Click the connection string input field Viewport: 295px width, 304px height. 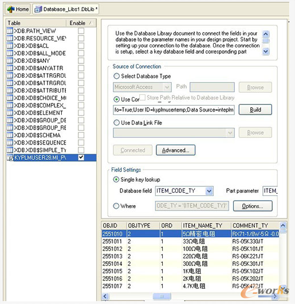[x=174, y=110]
